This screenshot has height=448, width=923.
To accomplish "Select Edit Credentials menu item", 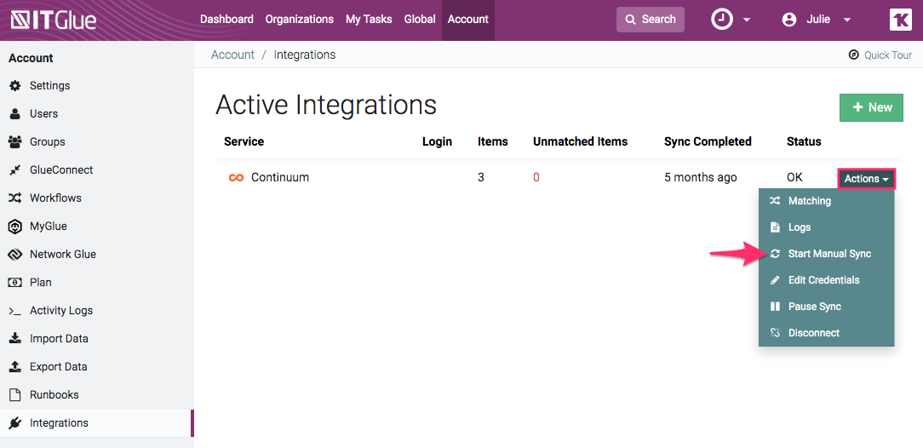I will tap(827, 280).
